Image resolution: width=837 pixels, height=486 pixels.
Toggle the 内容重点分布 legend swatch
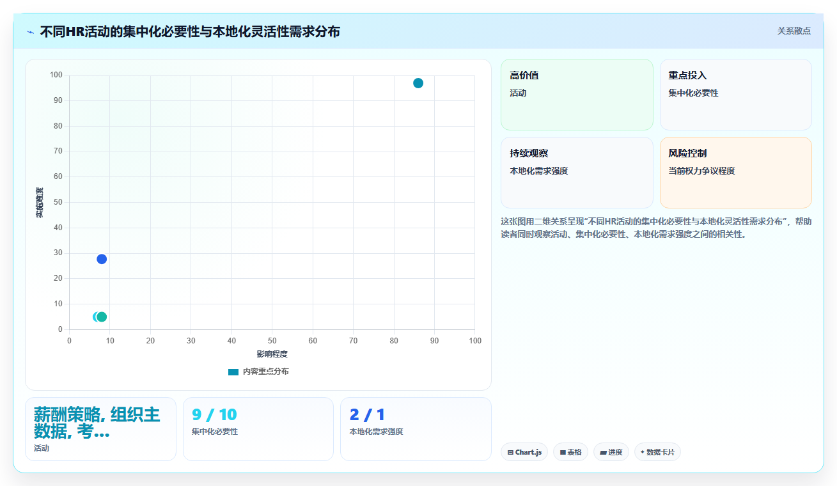233,372
